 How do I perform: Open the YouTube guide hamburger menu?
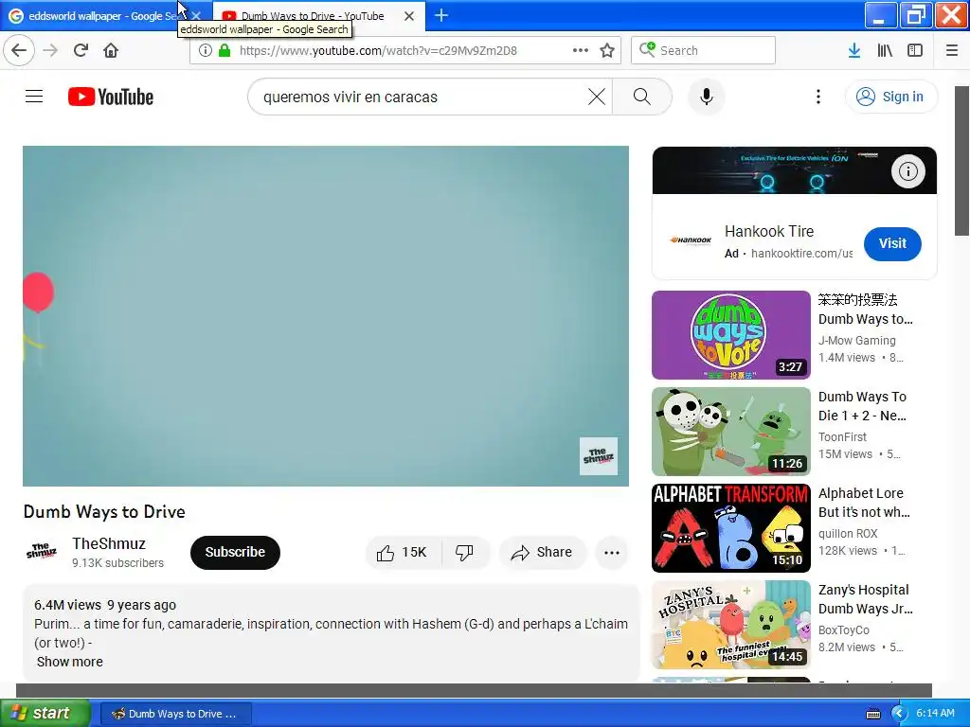tap(34, 97)
